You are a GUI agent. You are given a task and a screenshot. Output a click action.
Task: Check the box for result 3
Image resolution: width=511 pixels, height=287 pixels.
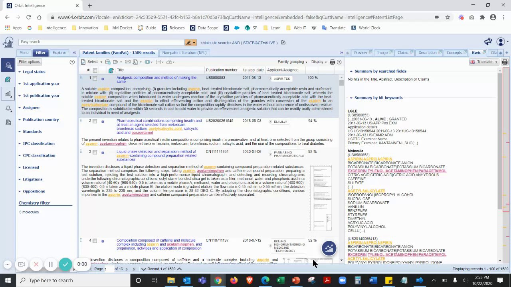(95, 152)
